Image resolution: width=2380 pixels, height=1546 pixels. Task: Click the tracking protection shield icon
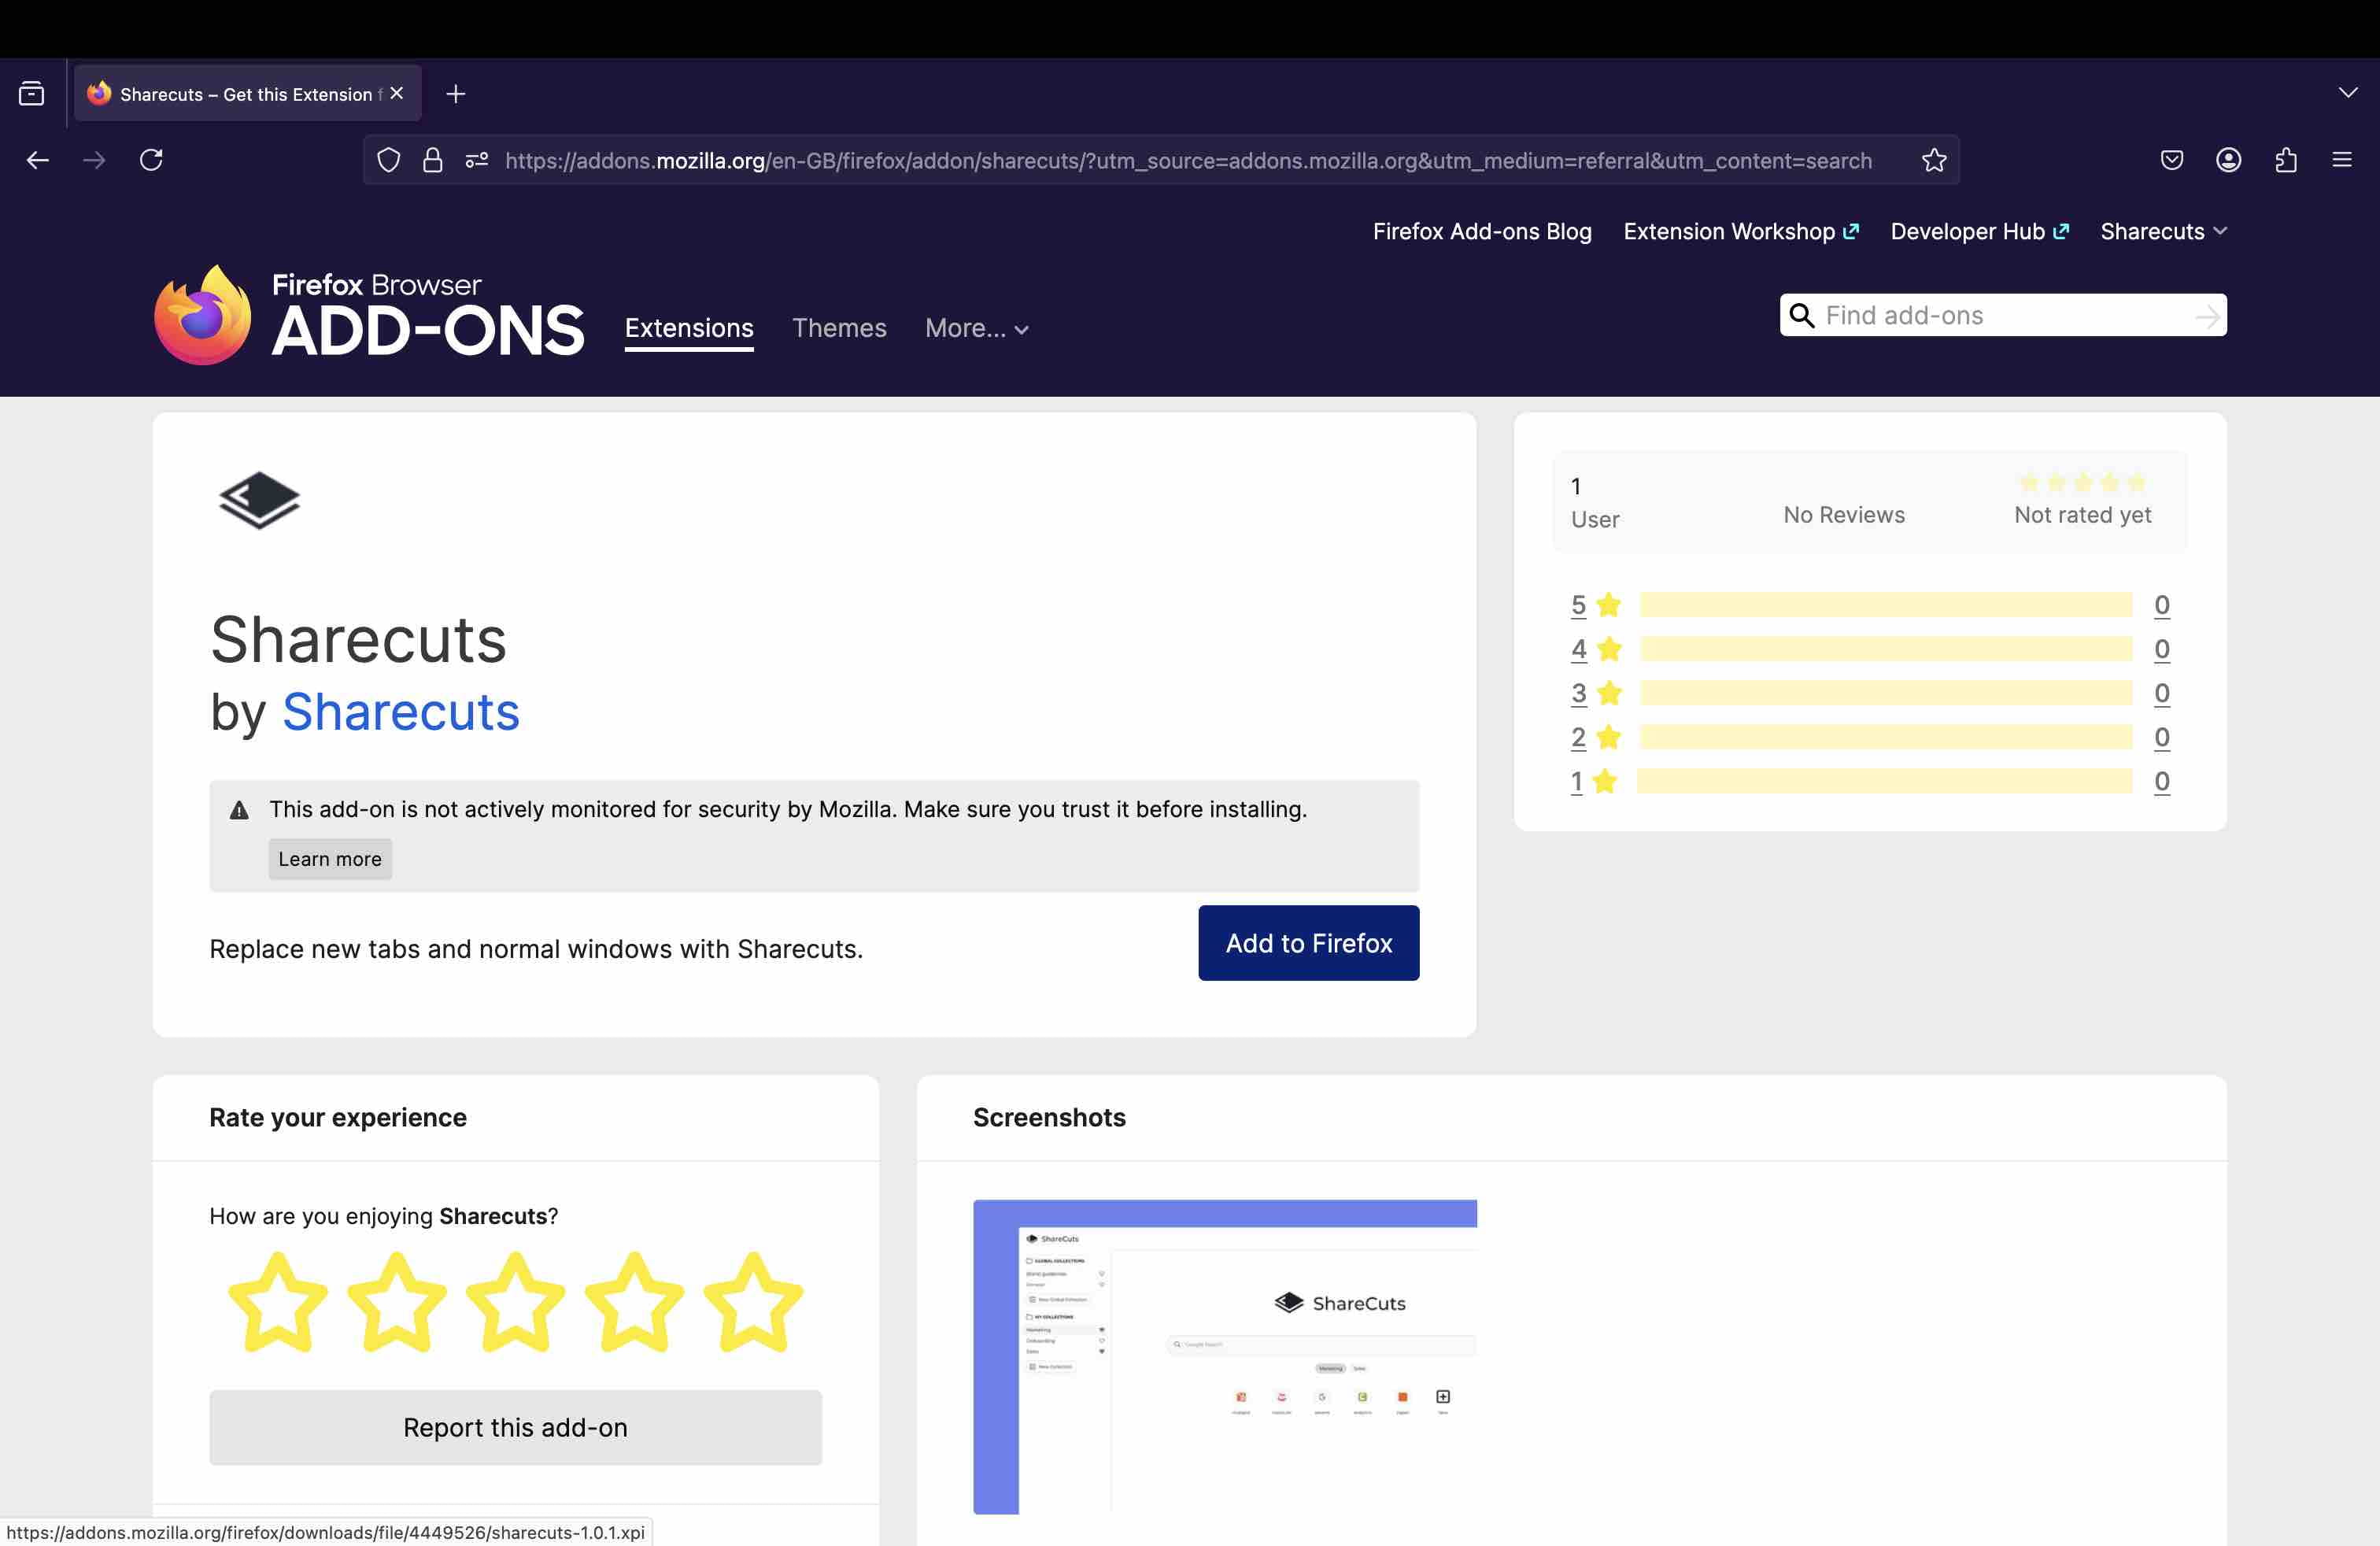tap(389, 160)
